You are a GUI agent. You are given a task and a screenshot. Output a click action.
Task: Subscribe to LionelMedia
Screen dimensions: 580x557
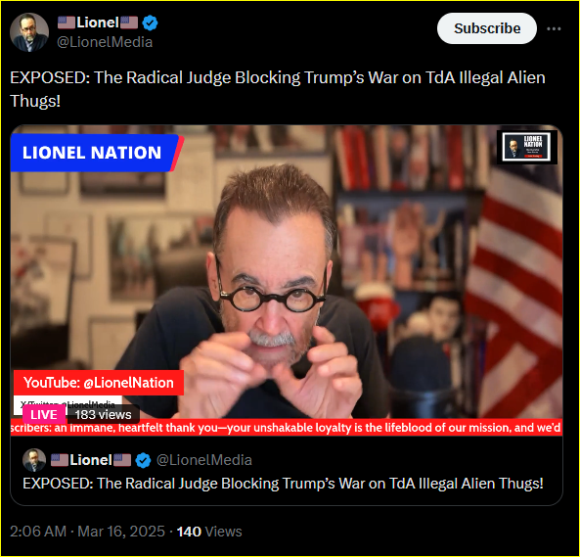(486, 28)
